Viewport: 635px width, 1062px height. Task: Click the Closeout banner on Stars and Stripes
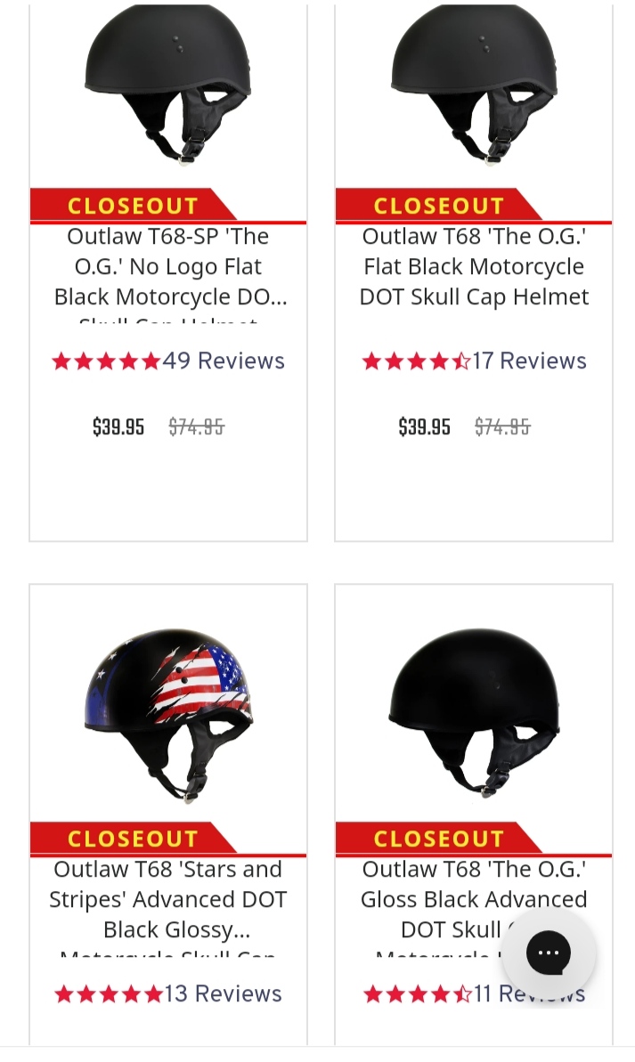[133, 839]
